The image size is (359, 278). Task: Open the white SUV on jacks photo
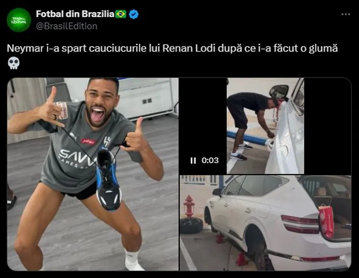coord(265,223)
